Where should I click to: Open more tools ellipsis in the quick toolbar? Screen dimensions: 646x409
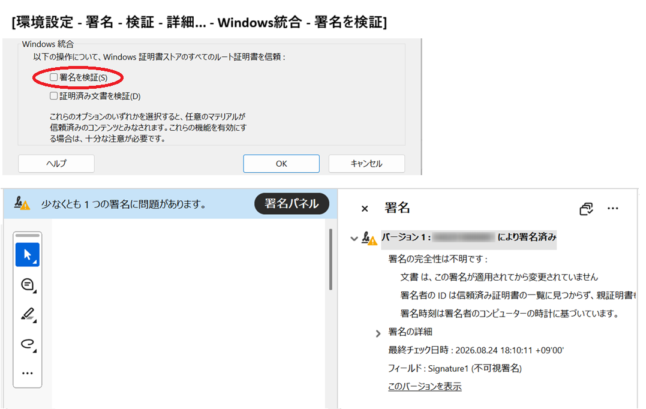click(28, 373)
